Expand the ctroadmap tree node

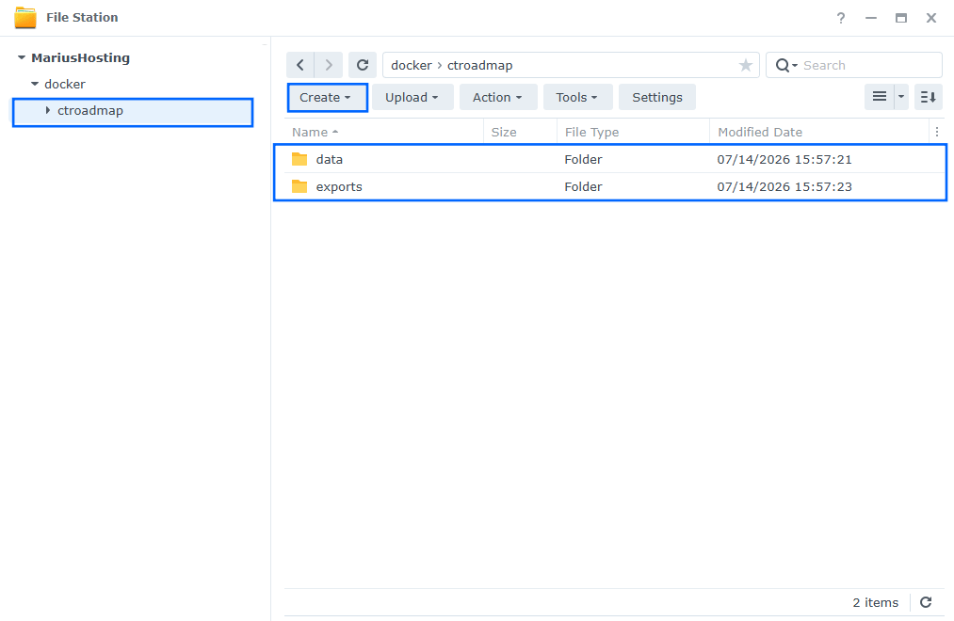click(x=47, y=111)
